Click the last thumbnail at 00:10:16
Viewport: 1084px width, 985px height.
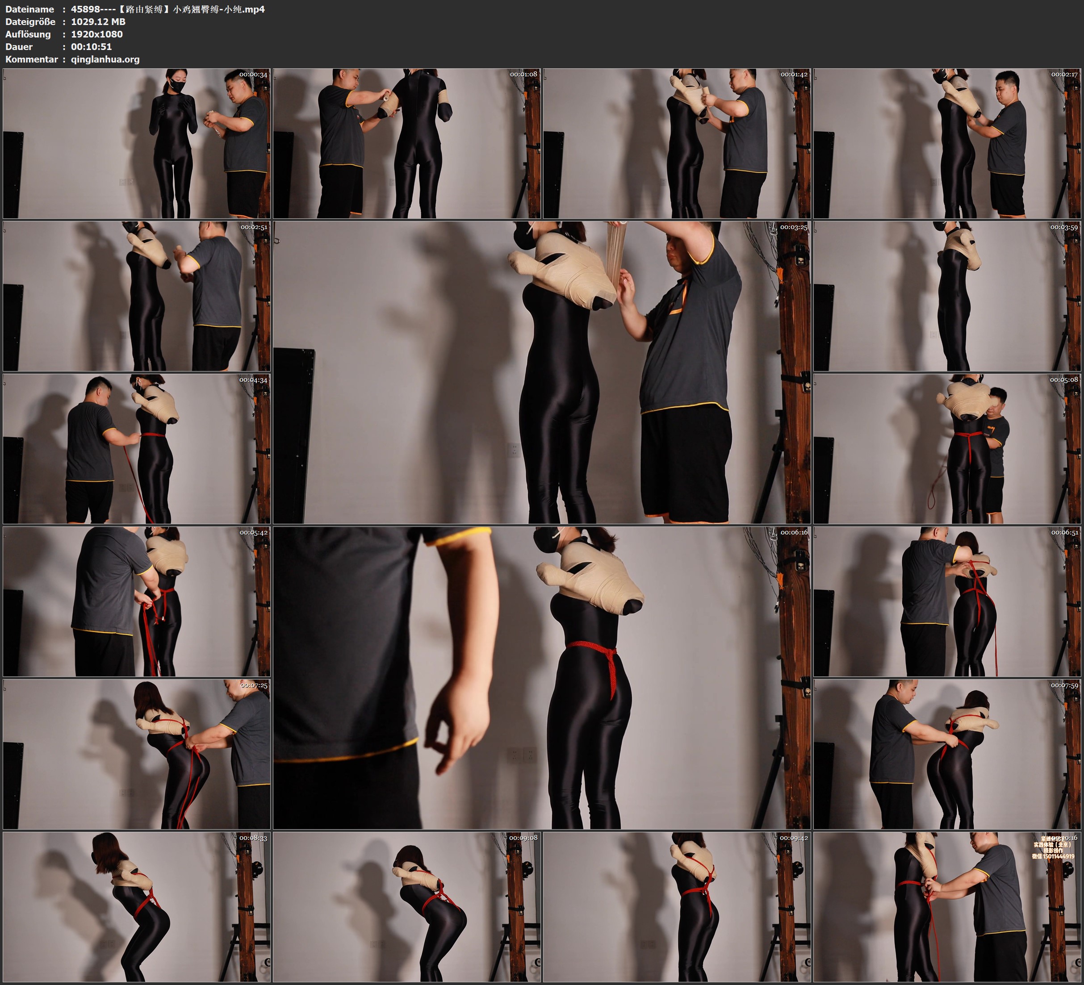click(x=947, y=907)
